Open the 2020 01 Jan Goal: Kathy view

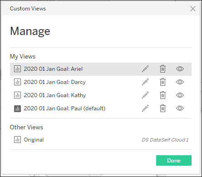(x=55, y=95)
